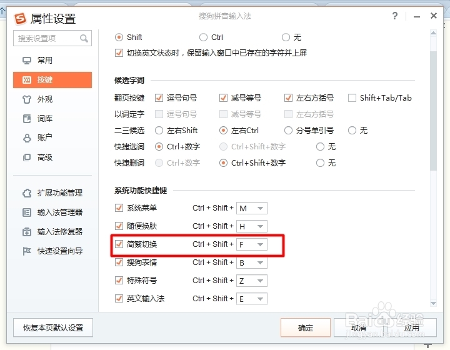The image size is (450, 350).
Task: Click the monitor icon beside 常用
Action: coord(27,61)
